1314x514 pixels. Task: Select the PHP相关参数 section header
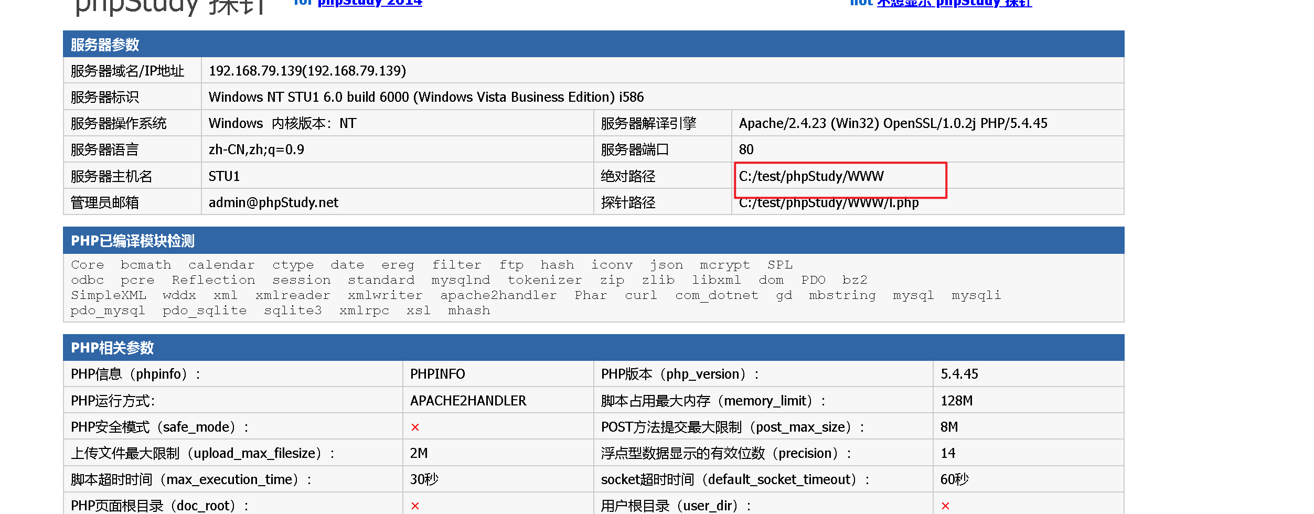pyautogui.click(x=593, y=347)
